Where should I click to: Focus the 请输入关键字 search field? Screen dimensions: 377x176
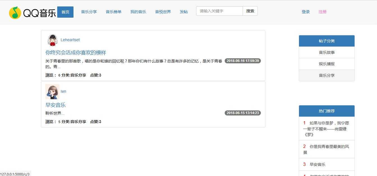(x=219, y=11)
